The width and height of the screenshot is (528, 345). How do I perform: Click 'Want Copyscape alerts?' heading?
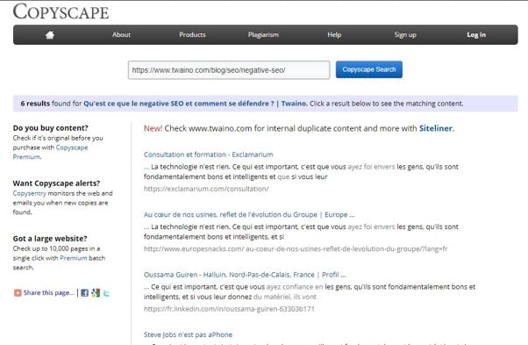pos(56,183)
